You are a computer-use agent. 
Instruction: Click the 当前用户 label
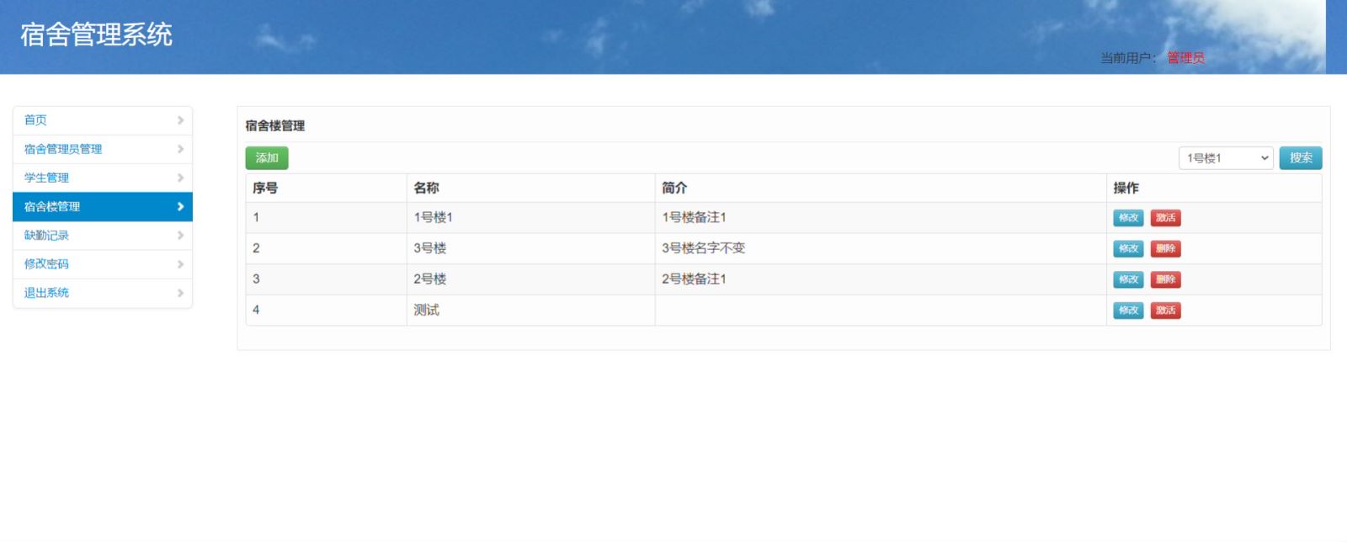point(1128,58)
